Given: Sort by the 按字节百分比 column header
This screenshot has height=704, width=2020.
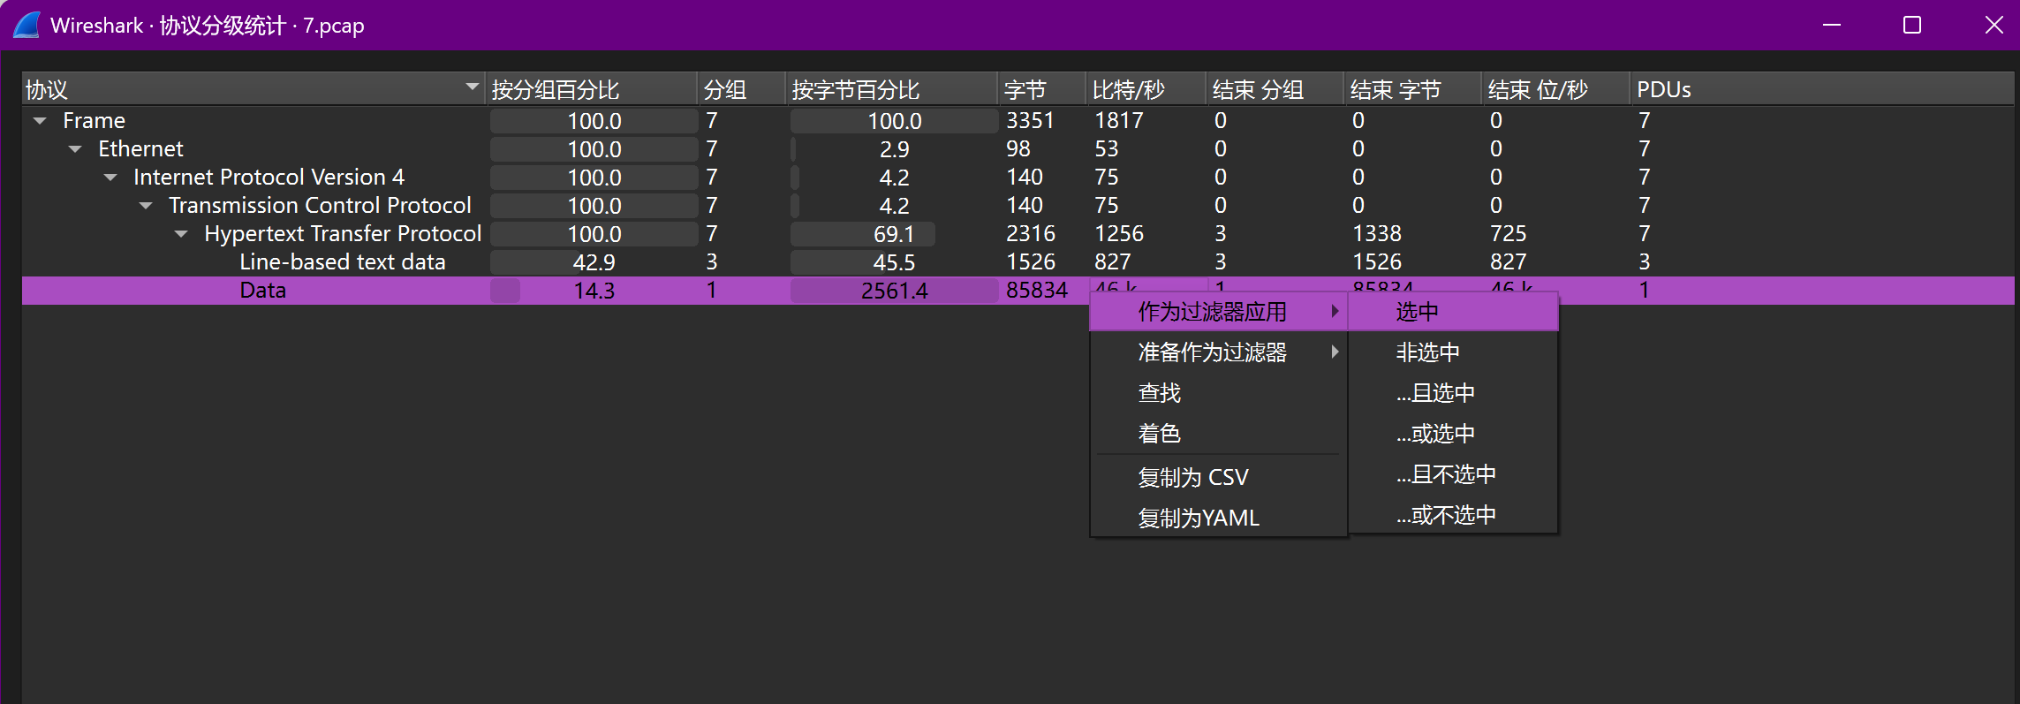Looking at the screenshot, I should (855, 89).
